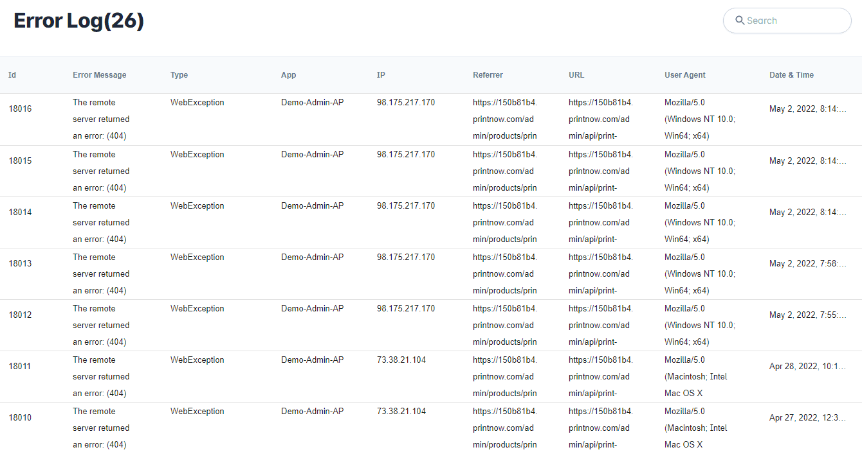Click the Type column header
Screen dimensions: 862x452
(179, 75)
